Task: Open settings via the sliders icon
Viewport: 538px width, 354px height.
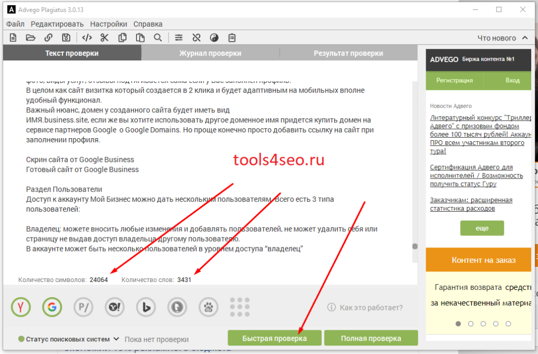Action: pos(179,38)
